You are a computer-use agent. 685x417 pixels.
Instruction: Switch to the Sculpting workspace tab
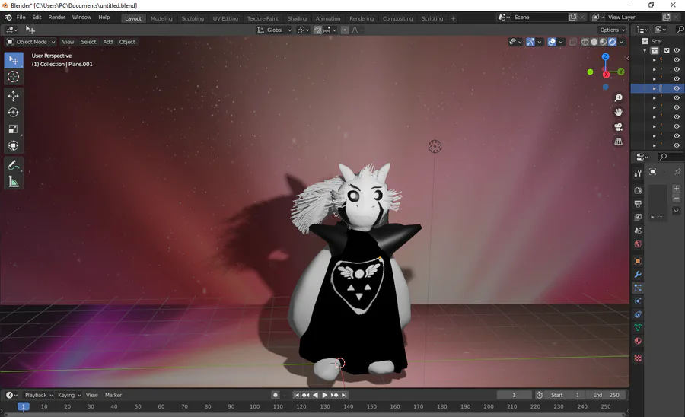click(193, 18)
